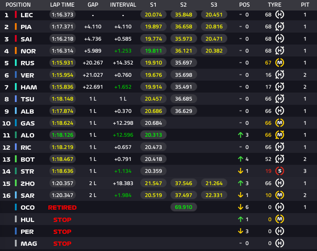Select driver RIC in the standings
The image size is (317, 251).
click(26, 148)
